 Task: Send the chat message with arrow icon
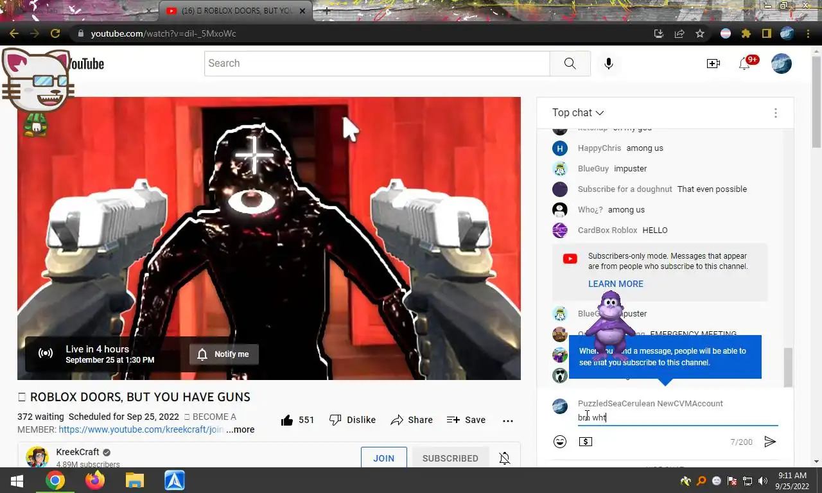[770, 442]
